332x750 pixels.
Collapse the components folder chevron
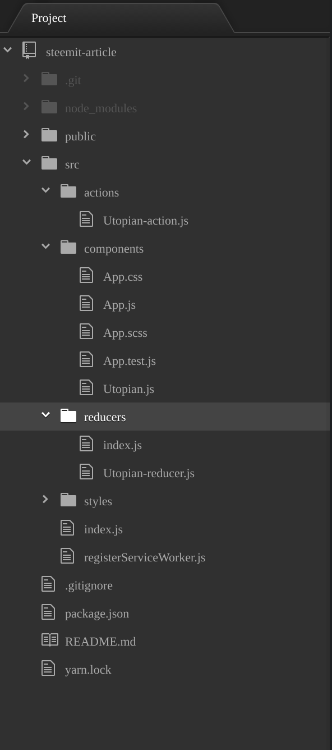(x=45, y=246)
